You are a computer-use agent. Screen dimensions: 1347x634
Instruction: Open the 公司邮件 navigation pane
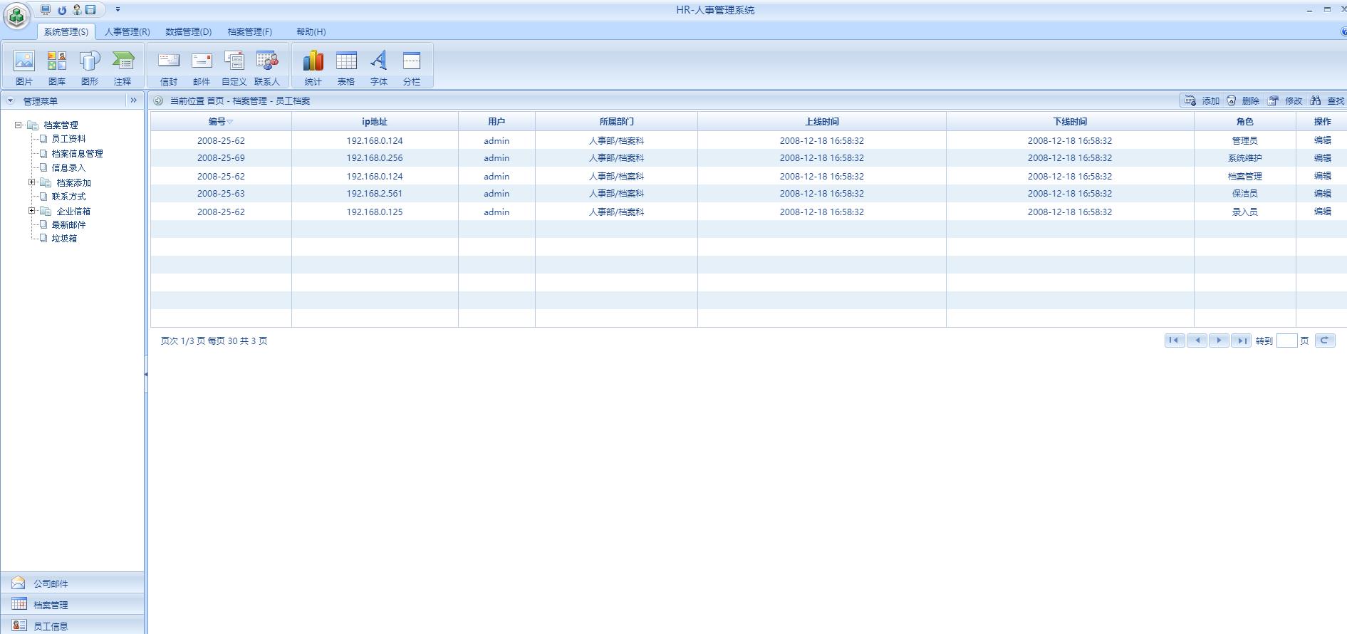point(72,583)
